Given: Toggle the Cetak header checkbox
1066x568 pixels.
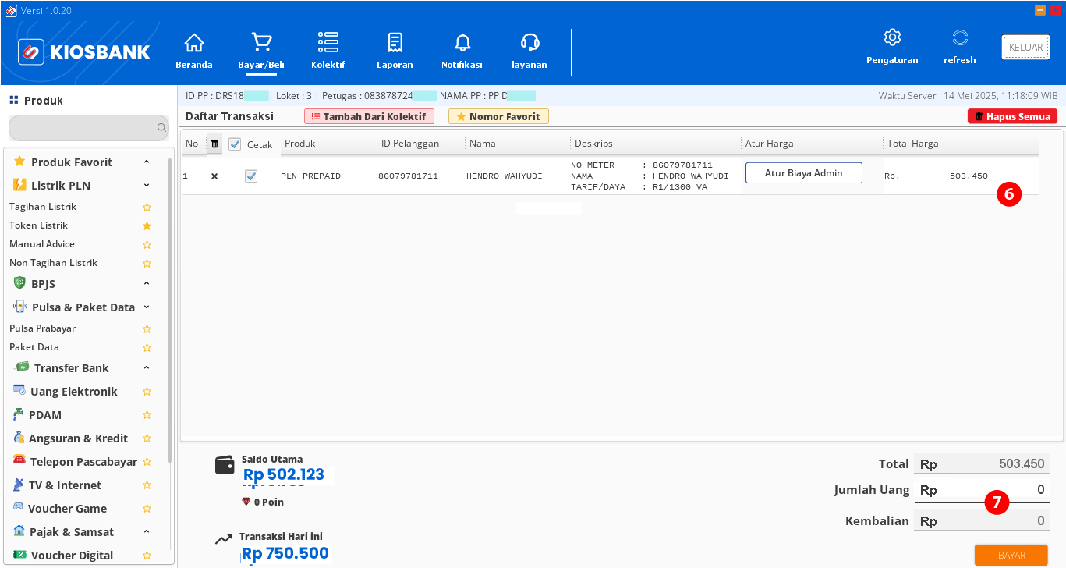Looking at the screenshot, I should click(235, 144).
